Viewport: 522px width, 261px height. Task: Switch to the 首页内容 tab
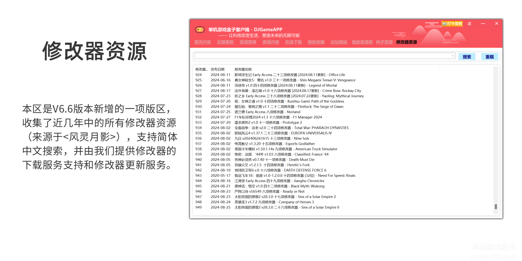coord(203,42)
